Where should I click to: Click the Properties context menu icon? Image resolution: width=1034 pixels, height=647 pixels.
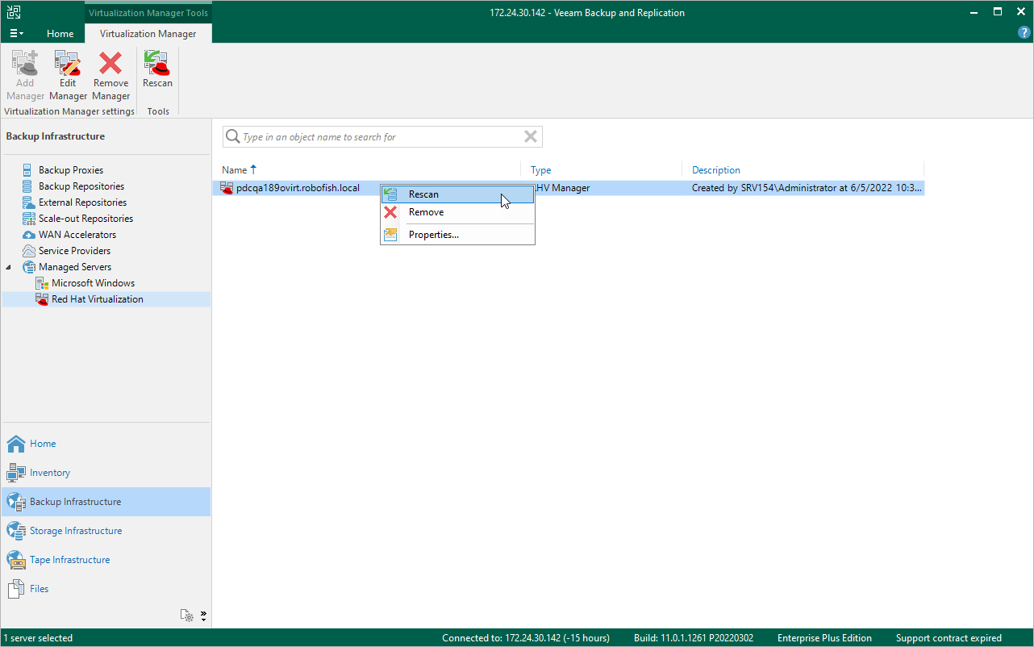pos(390,235)
